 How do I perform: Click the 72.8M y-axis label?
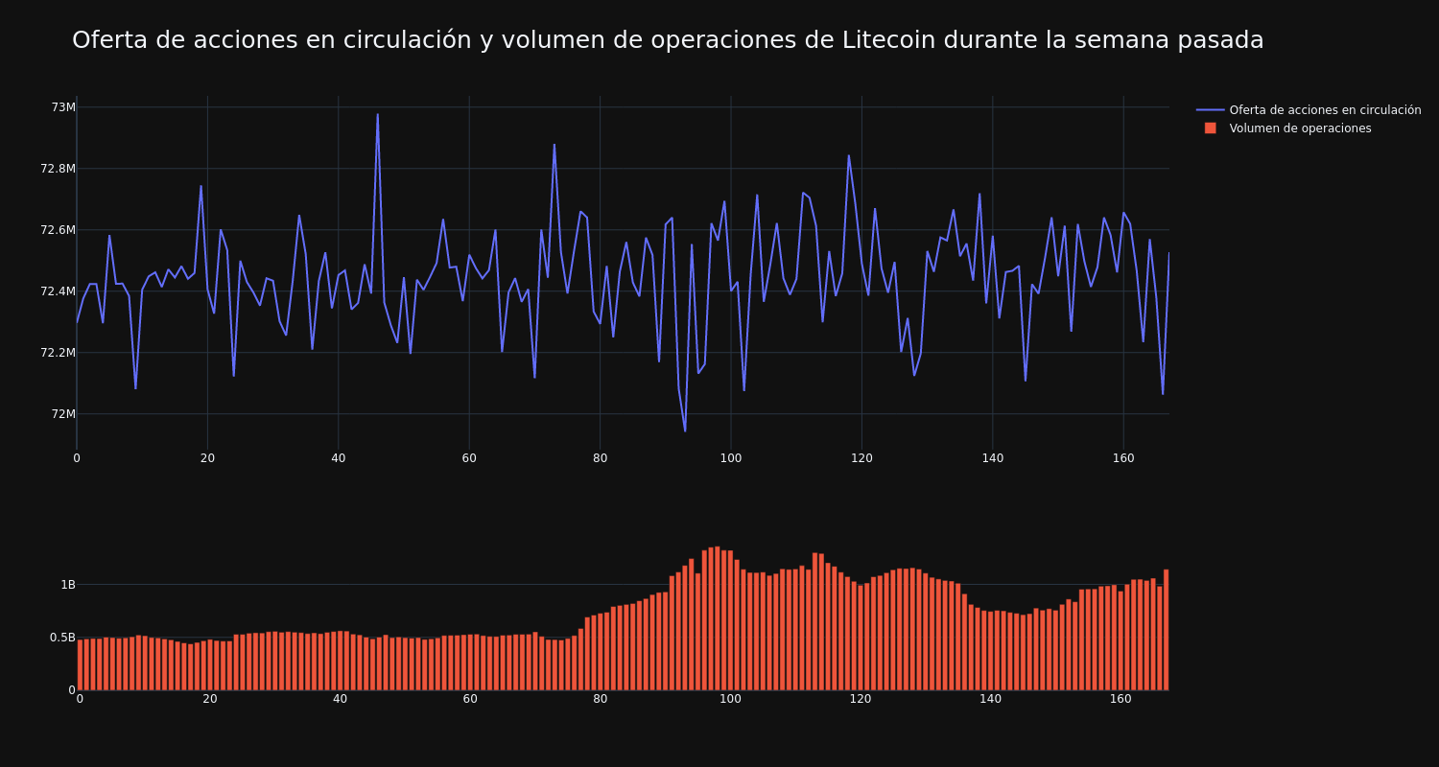pyautogui.click(x=58, y=168)
